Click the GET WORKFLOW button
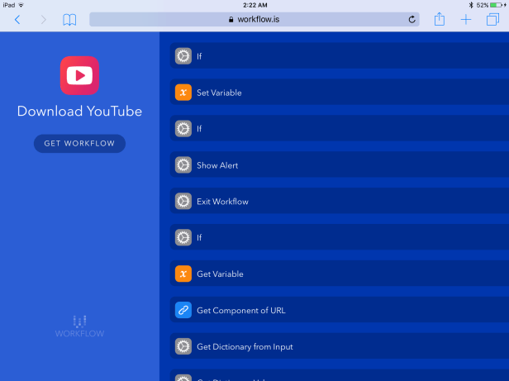The width and height of the screenshot is (509, 381). (x=79, y=144)
